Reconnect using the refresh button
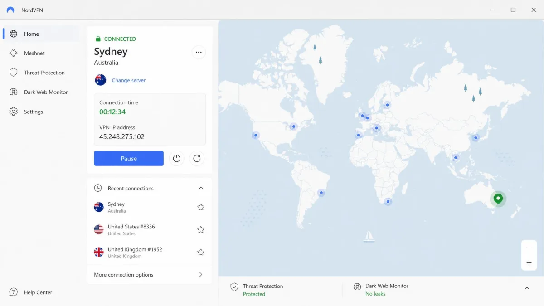Image resolution: width=544 pixels, height=306 pixels. pyautogui.click(x=197, y=158)
